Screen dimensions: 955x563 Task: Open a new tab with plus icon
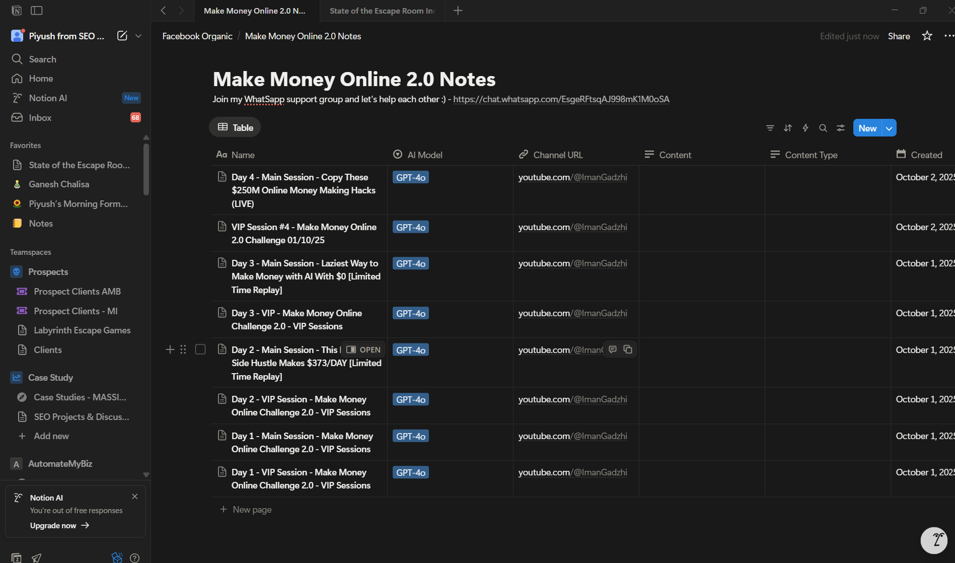[x=458, y=11]
